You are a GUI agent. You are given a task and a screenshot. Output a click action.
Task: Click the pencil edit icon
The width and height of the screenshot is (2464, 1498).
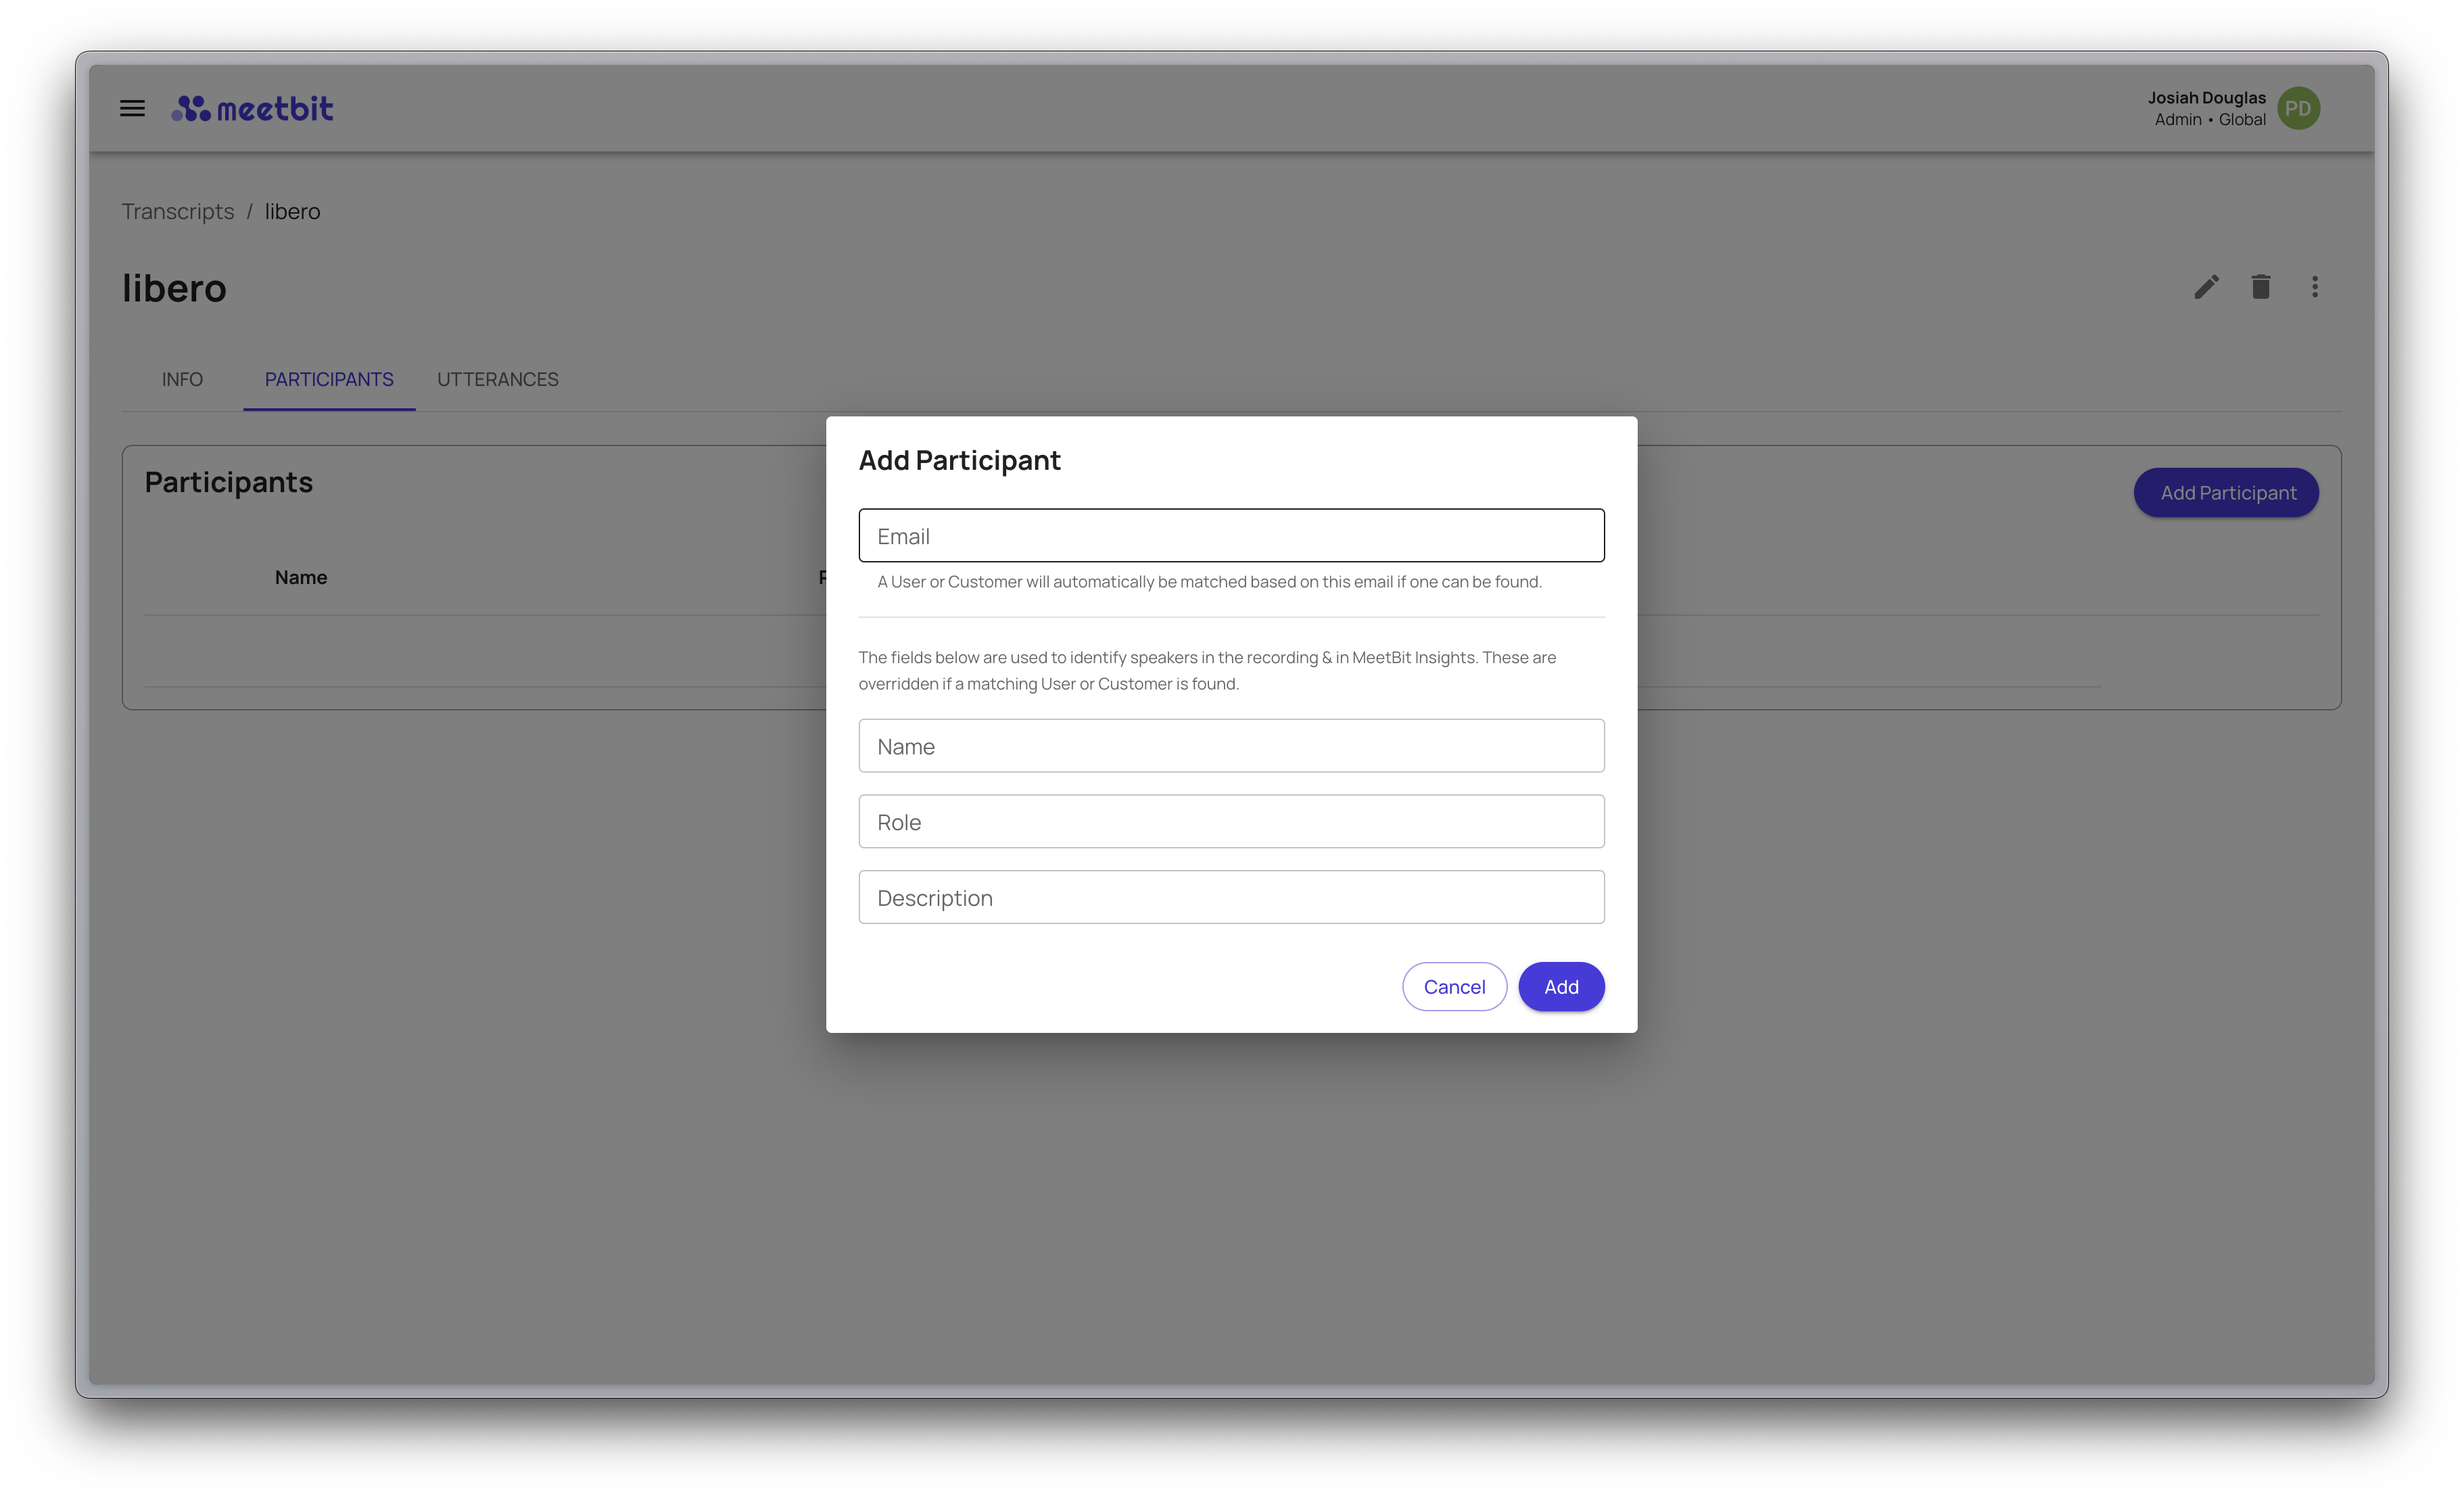pos(2206,287)
